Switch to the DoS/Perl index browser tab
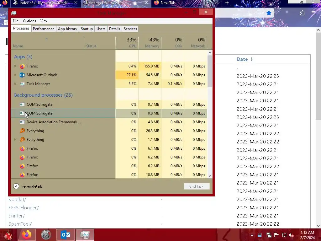Viewport: 321px width, 241px height. click(x=44, y=3)
